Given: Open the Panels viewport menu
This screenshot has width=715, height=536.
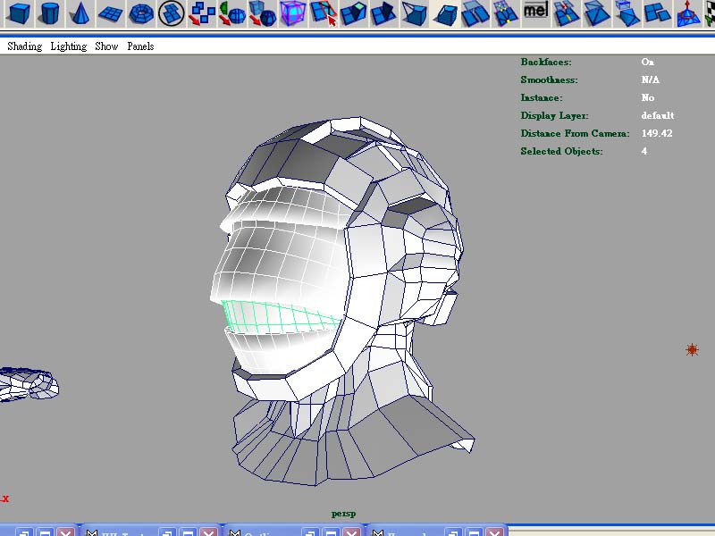Looking at the screenshot, I should 140,46.
